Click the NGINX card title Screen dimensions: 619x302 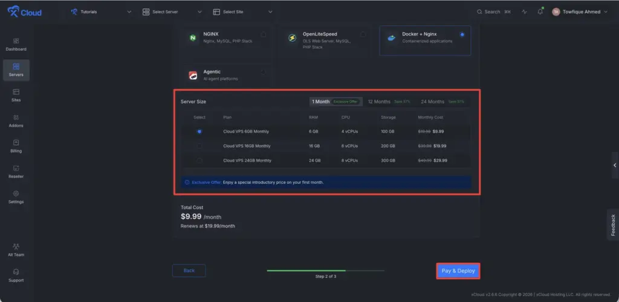[211, 34]
